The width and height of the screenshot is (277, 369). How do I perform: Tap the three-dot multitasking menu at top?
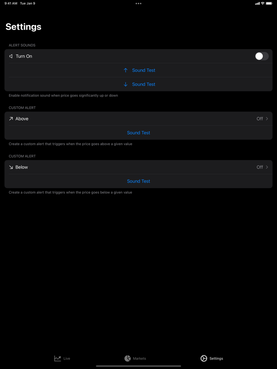[139, 3]
